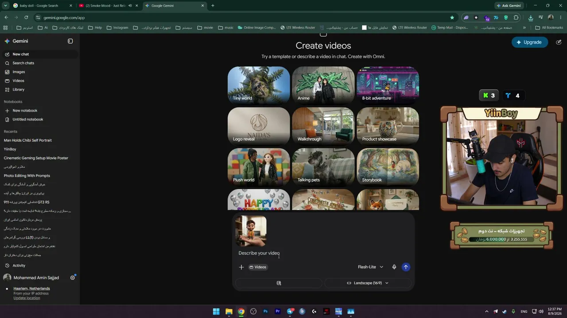567x318 pixels.
Task: Send the prompt with the blue arrow button
Action: click(x=406, y=267)
